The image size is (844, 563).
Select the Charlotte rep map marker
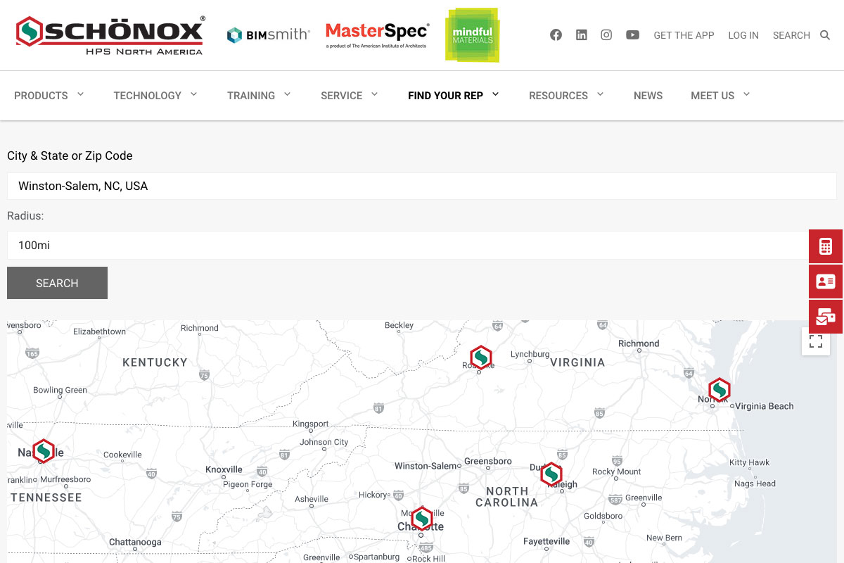click(421, 518)
